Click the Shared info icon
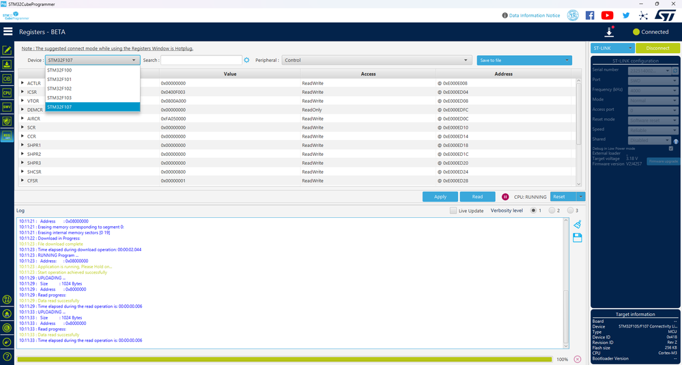This screenshot has width=682, height=365. (676, 142)
